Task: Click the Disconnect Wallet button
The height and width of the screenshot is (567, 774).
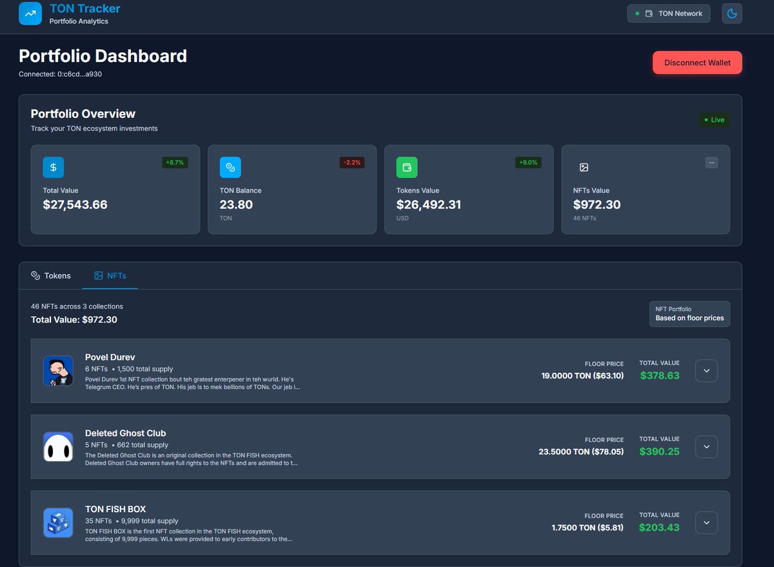Action: (x=697, y=63)
